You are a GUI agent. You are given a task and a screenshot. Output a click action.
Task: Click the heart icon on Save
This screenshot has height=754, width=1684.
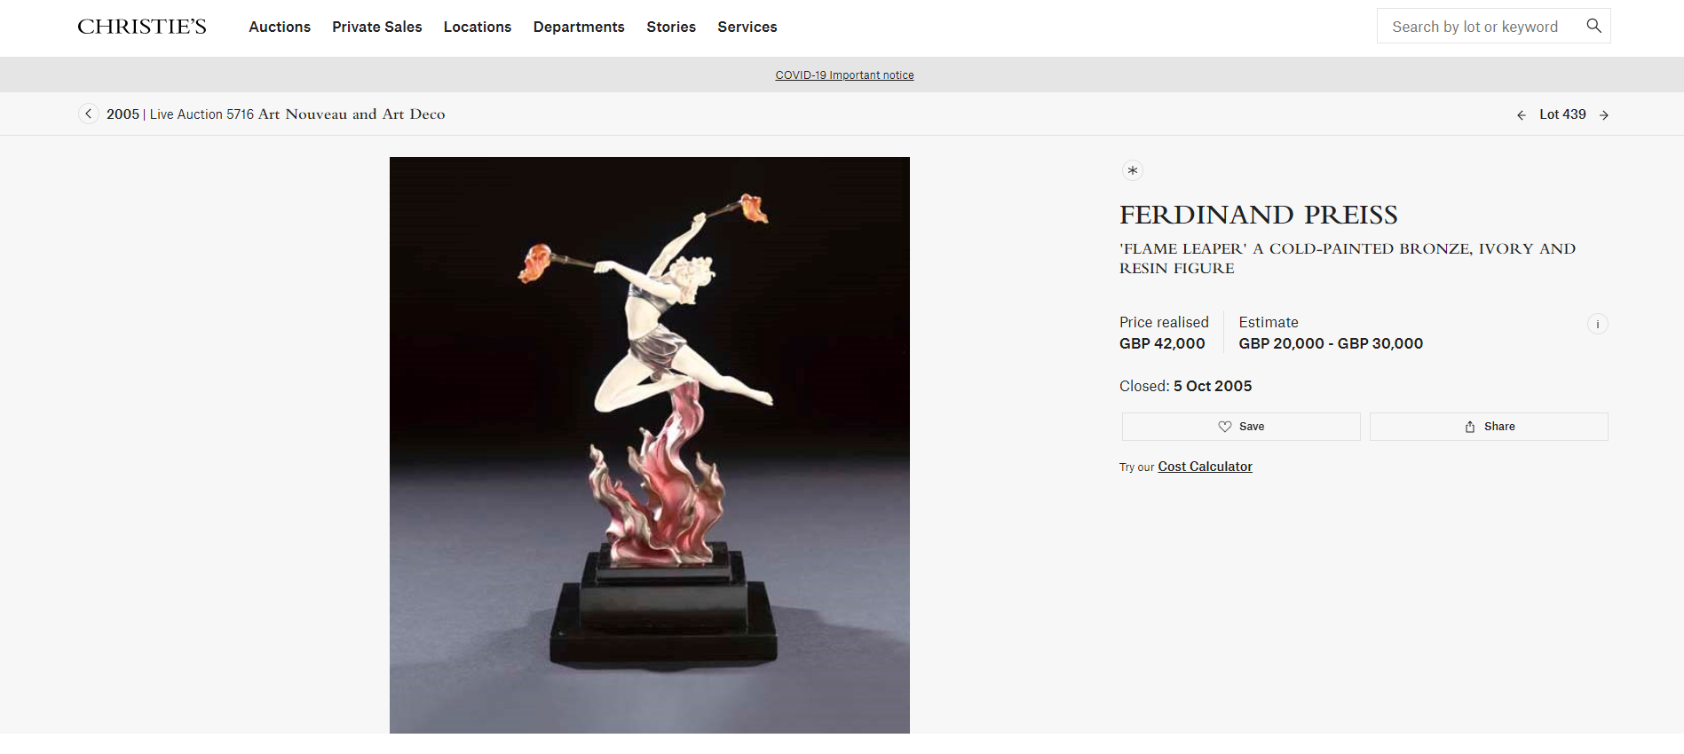1225,427
